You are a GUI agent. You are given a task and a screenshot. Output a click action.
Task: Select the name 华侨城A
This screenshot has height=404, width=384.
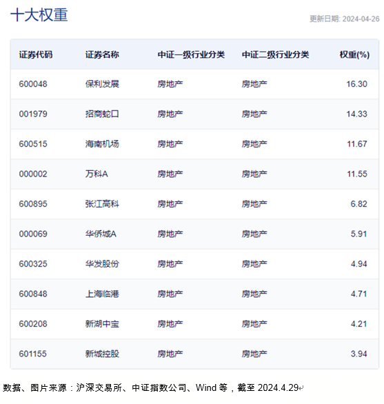tap(101, 234)
